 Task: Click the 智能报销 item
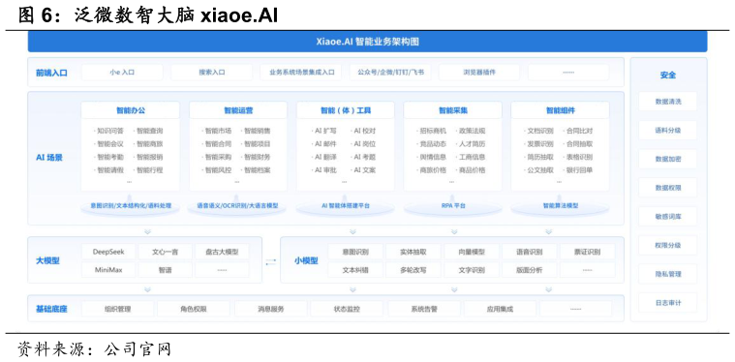click(149, 157)
